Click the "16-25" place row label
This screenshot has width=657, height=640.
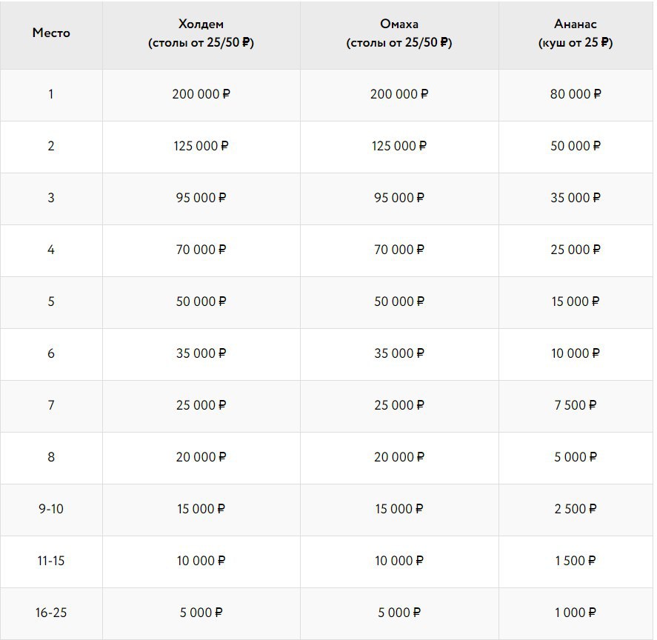point(51,613)
